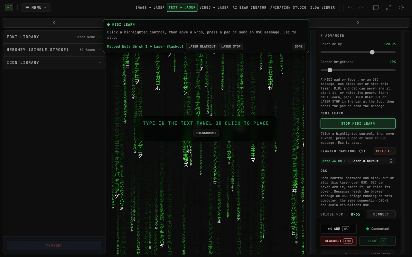This screenshot has height=257, width=412.
Task: Click the redo arrow icon
Action: click(361, 7)
